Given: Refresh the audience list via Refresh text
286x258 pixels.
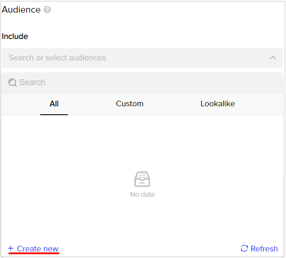Looking at the screenshot, I should point(264,249).
